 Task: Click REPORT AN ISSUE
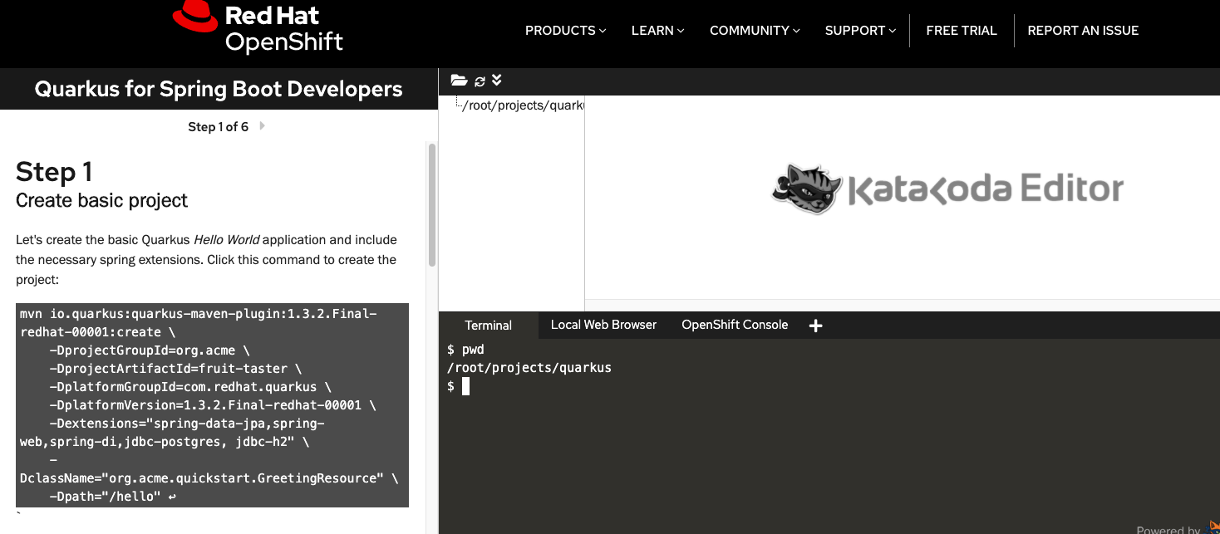[x=1083, y=30]
